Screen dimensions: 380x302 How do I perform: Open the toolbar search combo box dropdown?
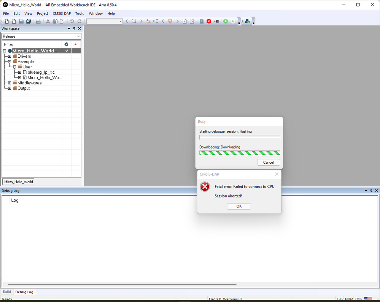121,22
